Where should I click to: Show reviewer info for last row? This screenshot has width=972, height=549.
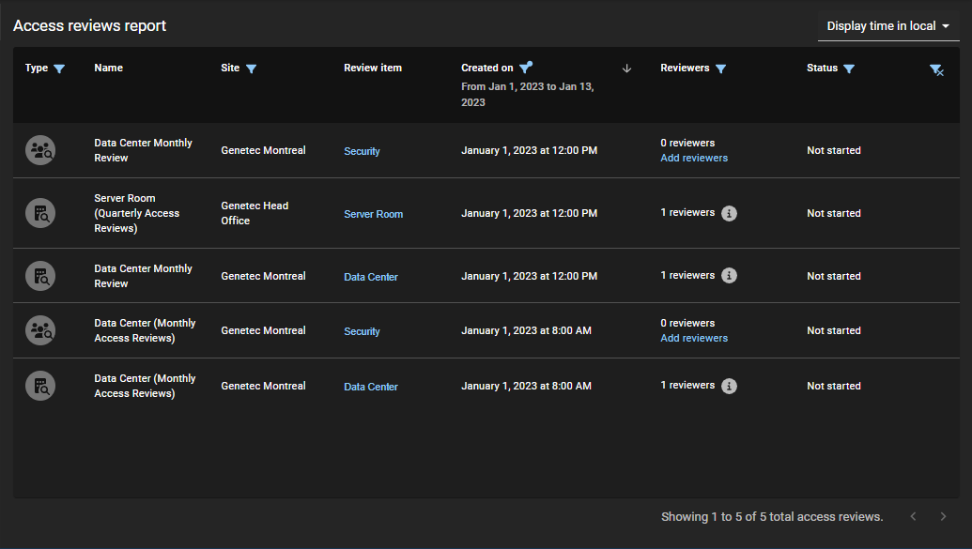pyautogui.click(x=729, y=386)
